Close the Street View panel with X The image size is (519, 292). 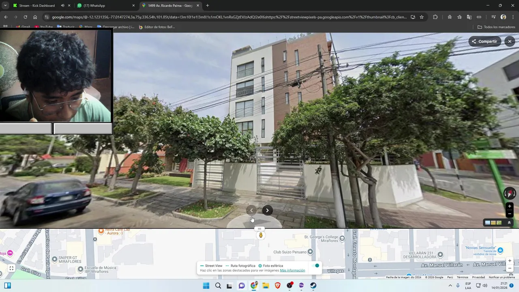[510, 41]
